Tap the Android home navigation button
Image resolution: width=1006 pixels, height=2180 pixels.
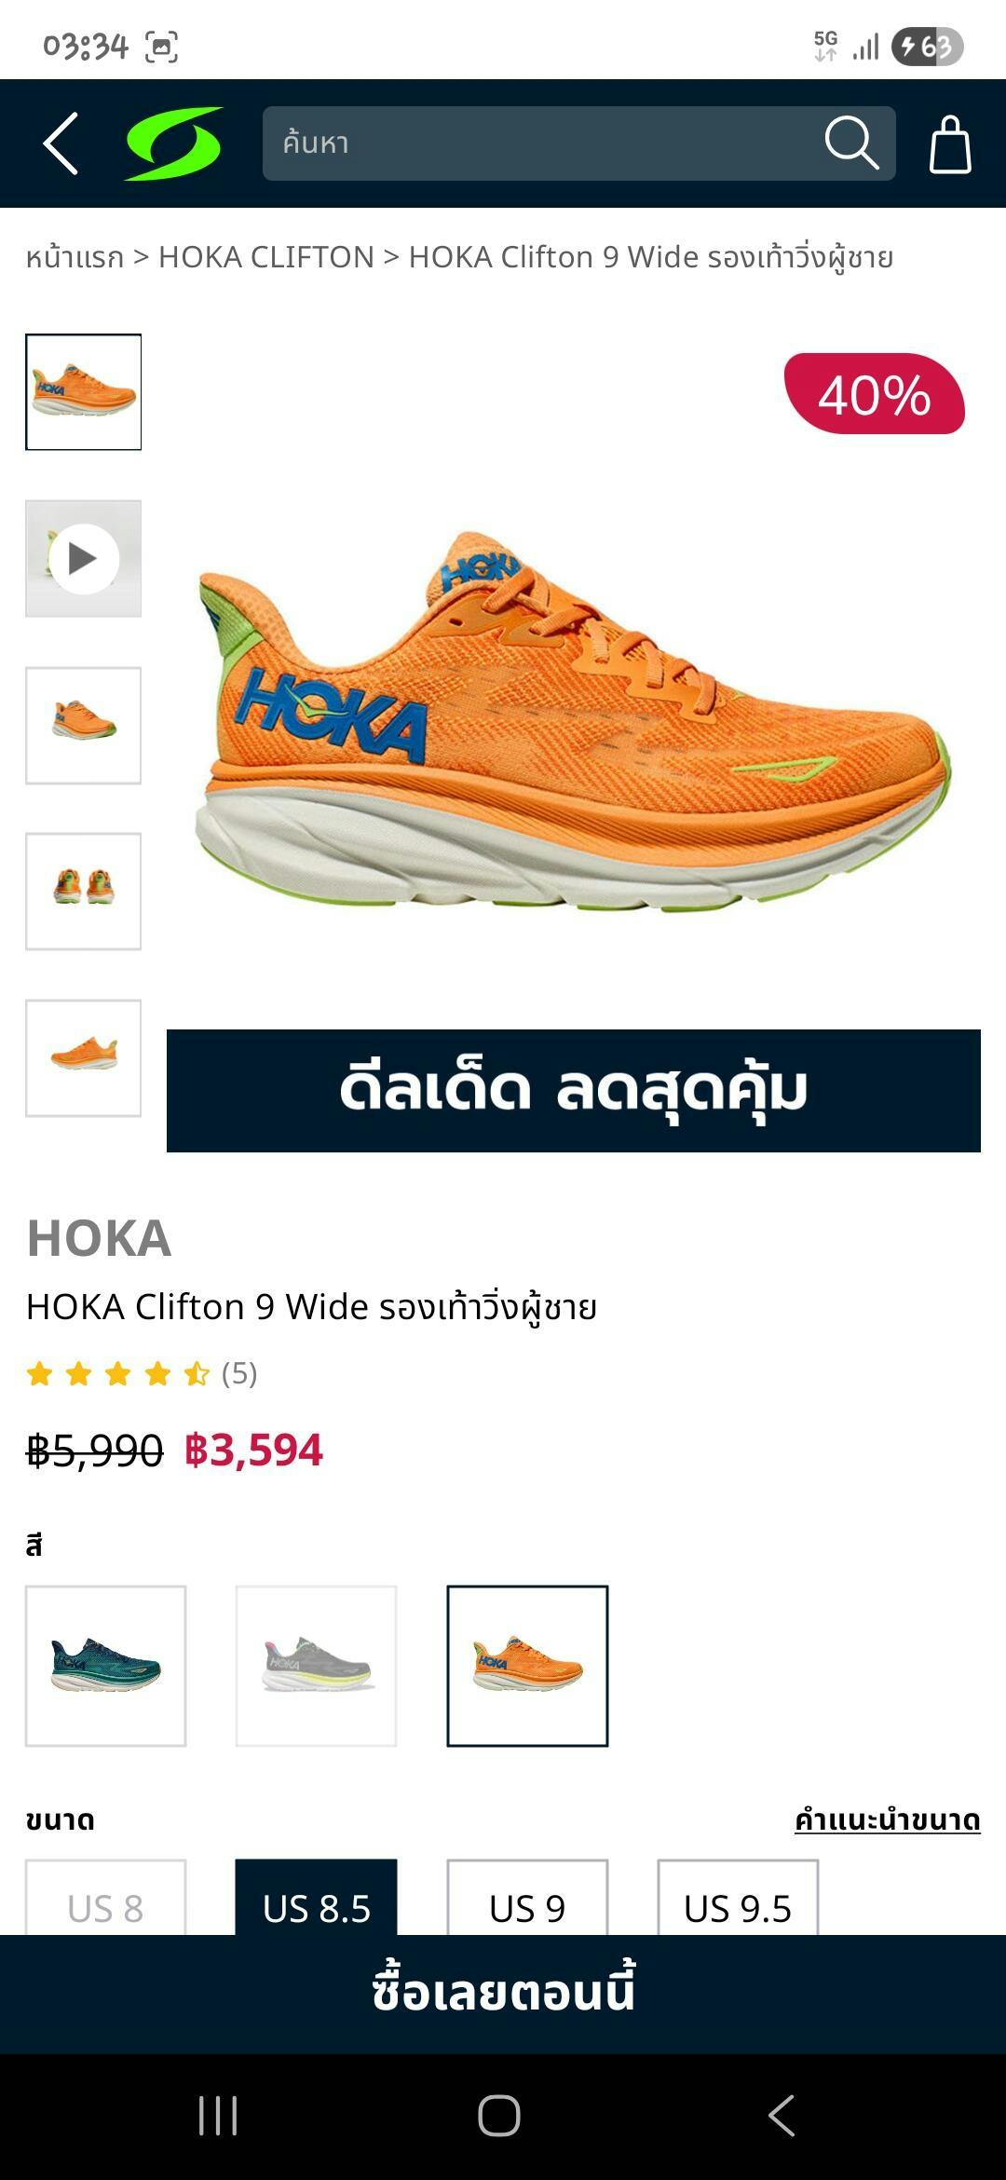click(499, 2116)
